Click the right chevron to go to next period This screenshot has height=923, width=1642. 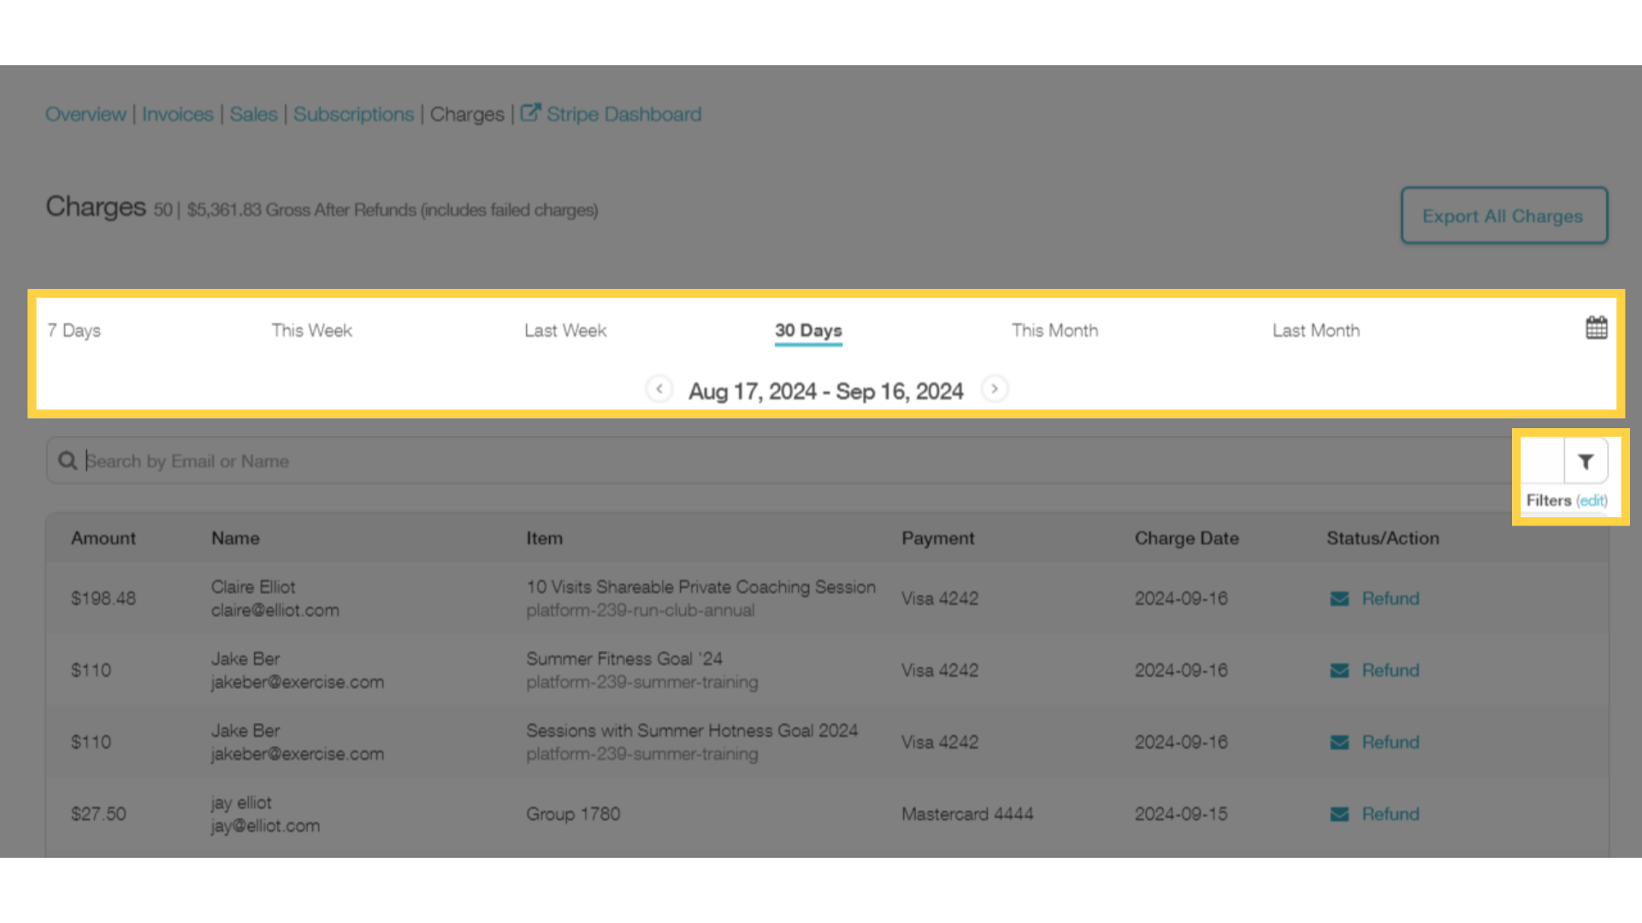click(x=992, y=389)
